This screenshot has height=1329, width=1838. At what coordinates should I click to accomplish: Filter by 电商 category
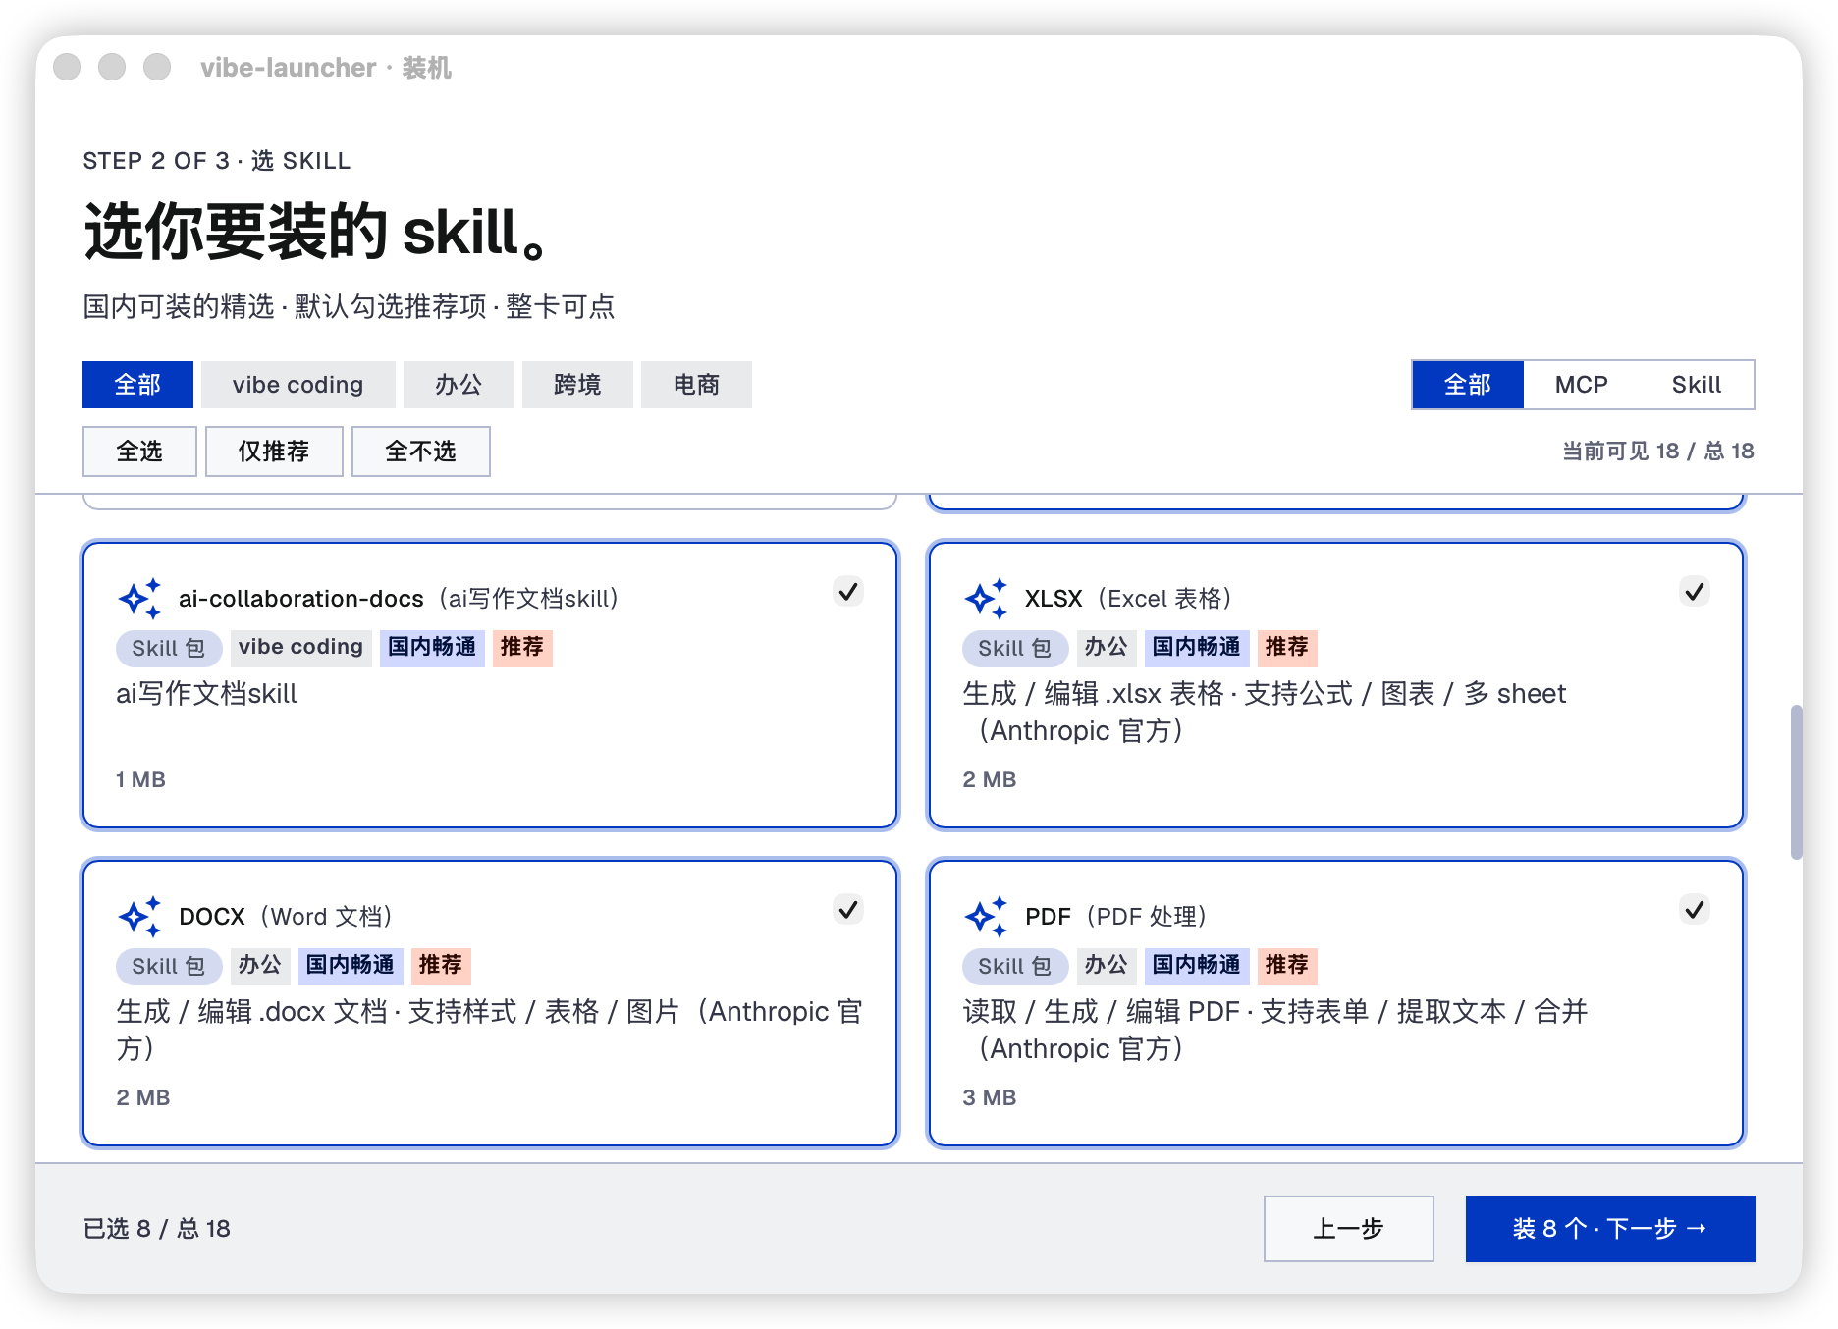pyautogui.click(x=696, y=385)
